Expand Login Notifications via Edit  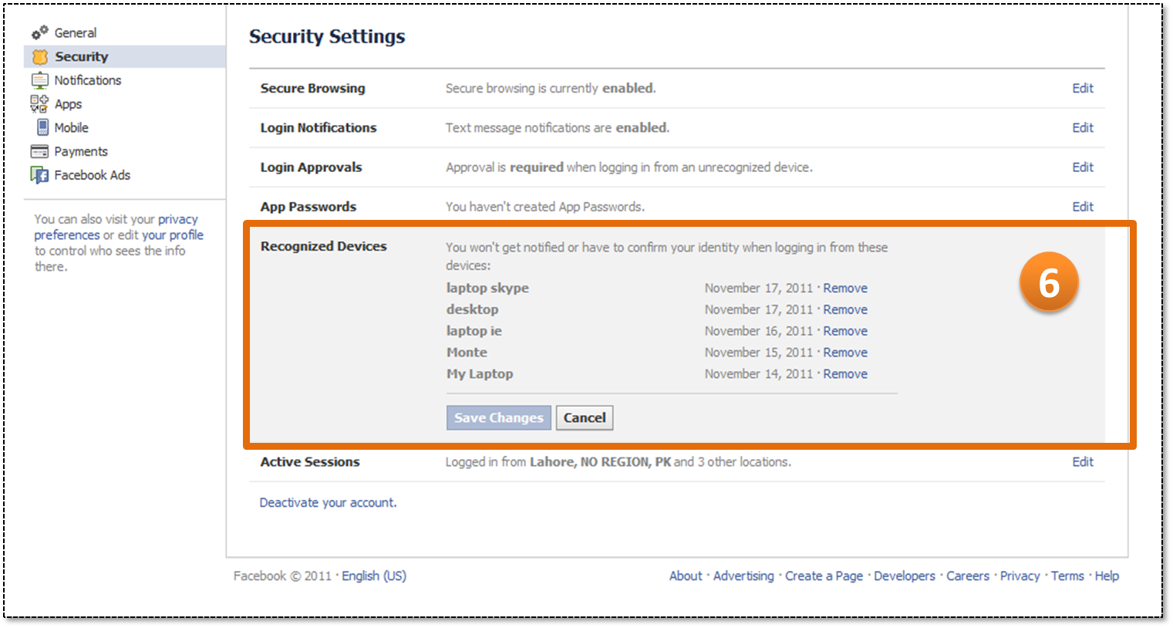point(1083,127)
